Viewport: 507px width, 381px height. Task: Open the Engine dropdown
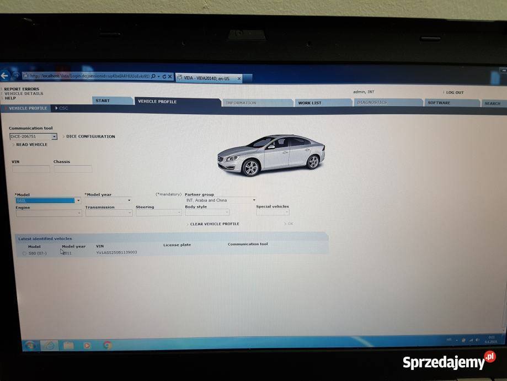[x=49, y=213]
